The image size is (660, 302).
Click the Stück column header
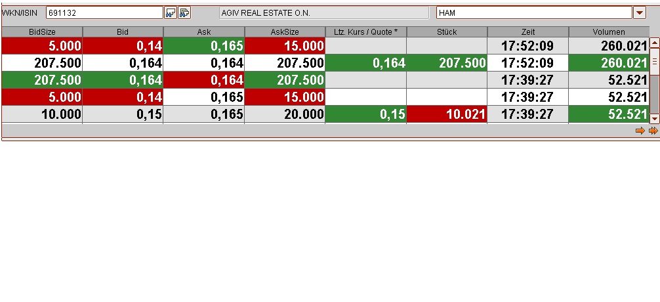pos(447,32)
